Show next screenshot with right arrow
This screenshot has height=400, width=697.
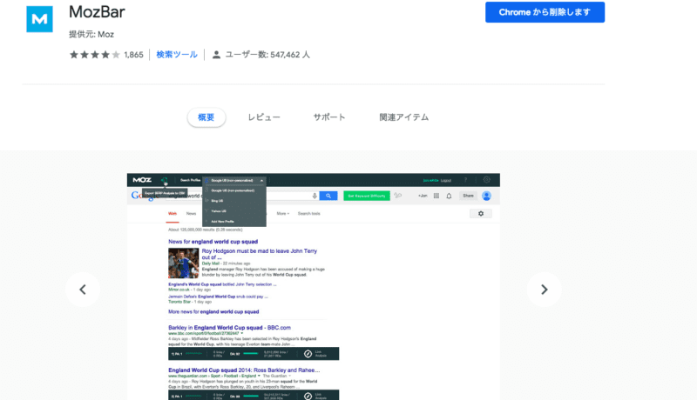pos(544,290)
